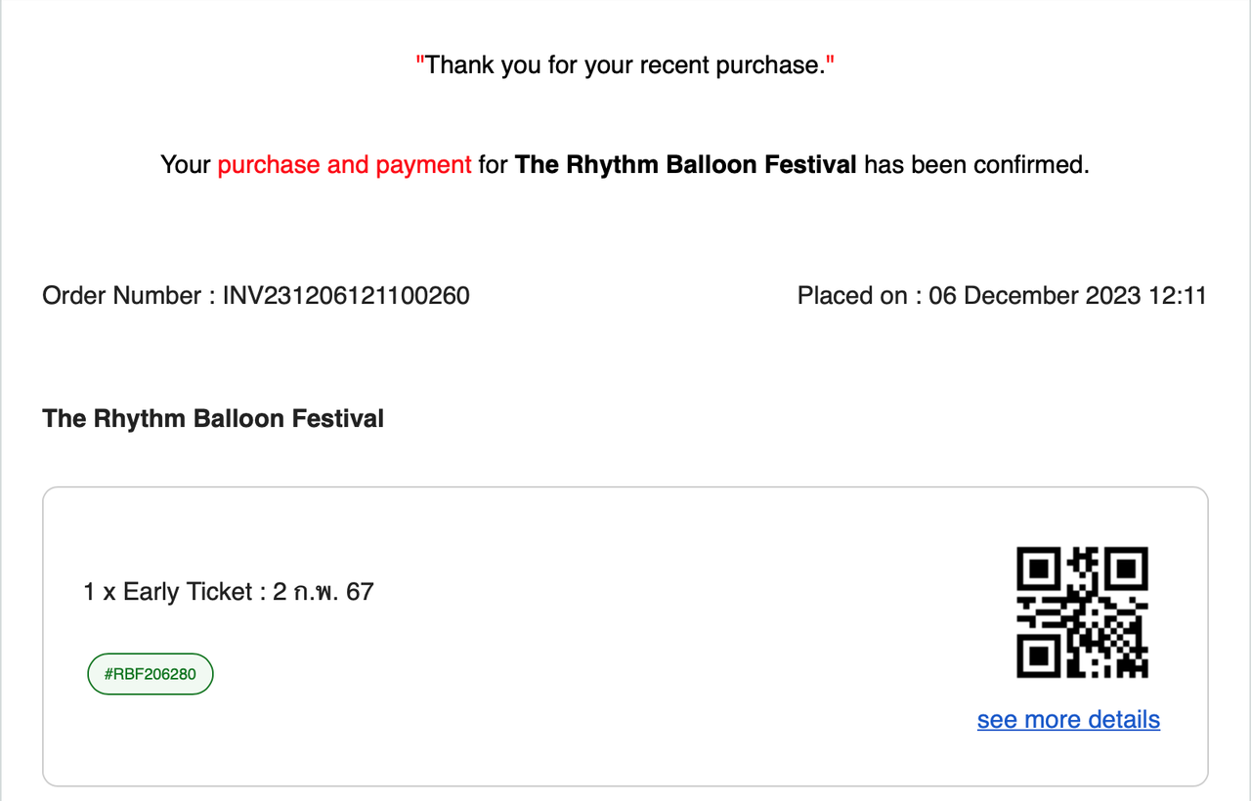Click the Thank you for your recent purchase message

[x=625, y=65]
